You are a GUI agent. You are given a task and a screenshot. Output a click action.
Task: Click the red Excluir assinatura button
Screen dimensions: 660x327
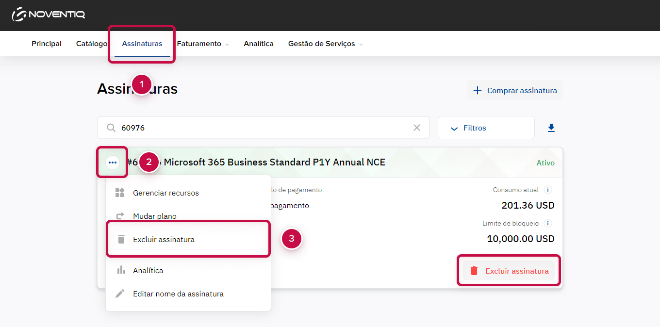coord(508,271)
